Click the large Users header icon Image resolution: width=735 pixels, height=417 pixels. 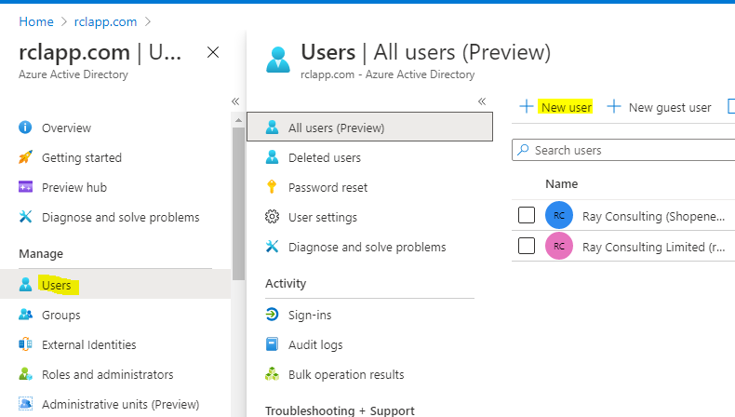pos(278,60)
